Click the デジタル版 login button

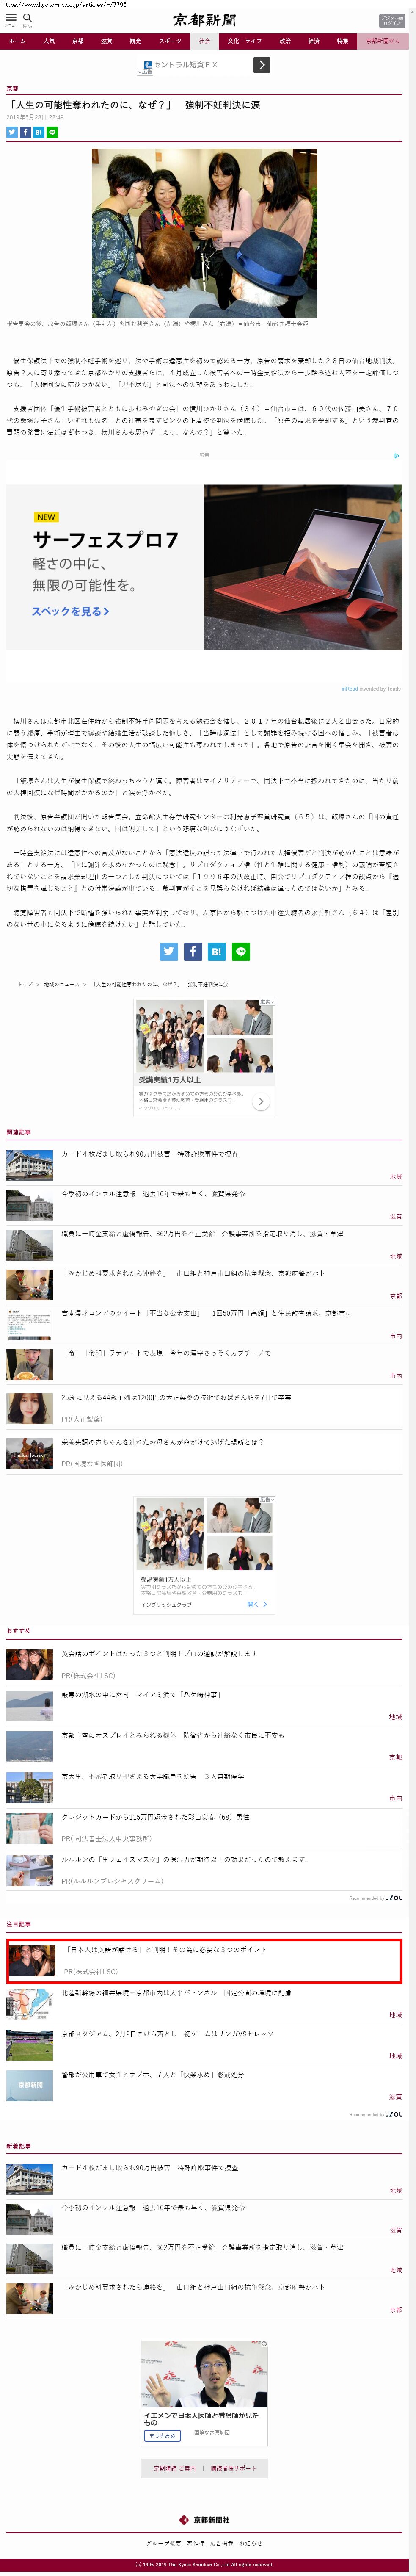[392, 20]
